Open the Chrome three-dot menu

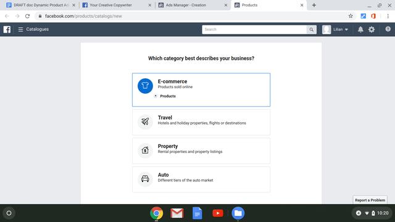tap(388, 16)
